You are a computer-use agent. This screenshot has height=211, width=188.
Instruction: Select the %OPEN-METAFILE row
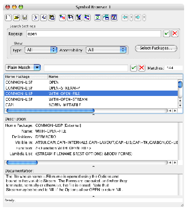pyautogui.click(x=91, y=105)
